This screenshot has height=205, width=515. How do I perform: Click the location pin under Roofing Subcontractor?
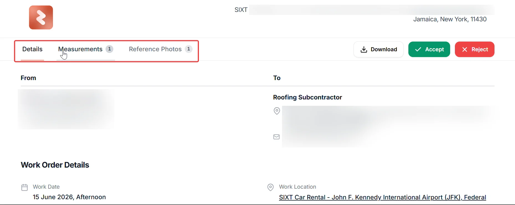(x=277, y=111)
